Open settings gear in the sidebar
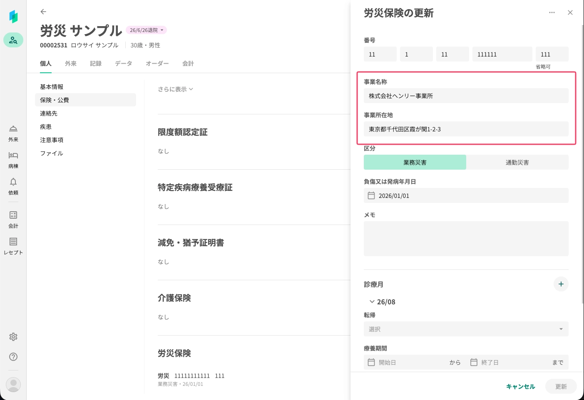 click(x=13, y=337)
